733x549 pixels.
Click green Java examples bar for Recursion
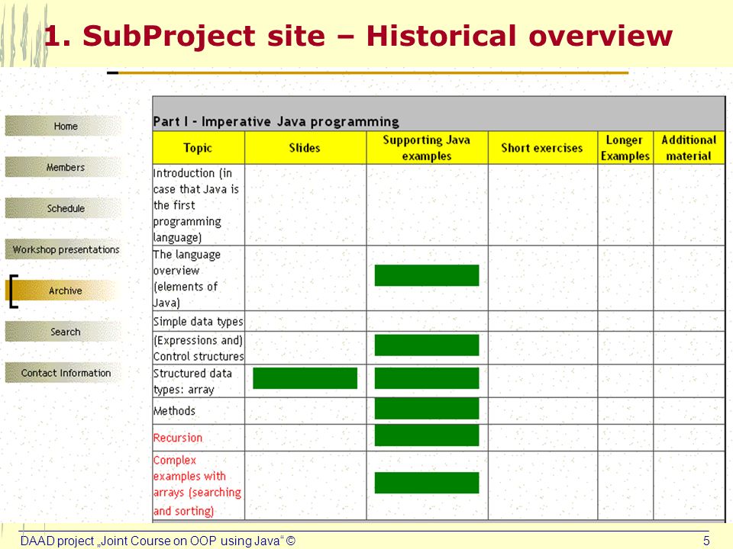[x=427, y=435]
